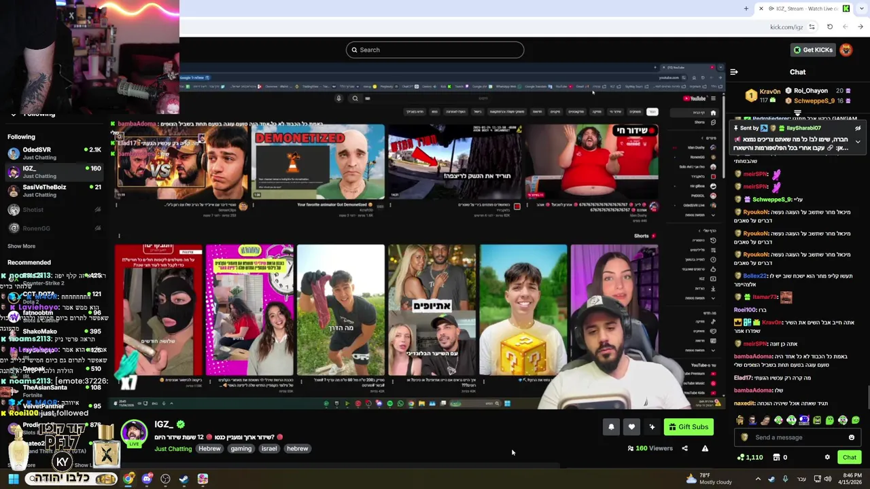Report the stream with the warning triangle
870x489 pixels.
click(705, 448)
